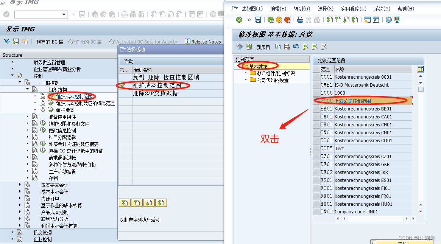Copy the selected entry with the copy icon

[x=278, y=47]
